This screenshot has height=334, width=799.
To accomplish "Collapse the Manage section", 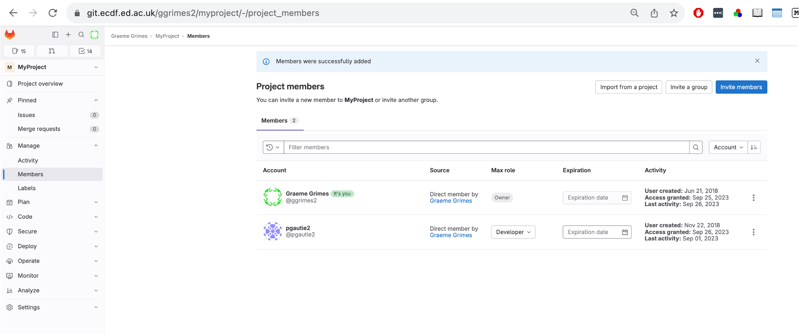I will [96, 145].
